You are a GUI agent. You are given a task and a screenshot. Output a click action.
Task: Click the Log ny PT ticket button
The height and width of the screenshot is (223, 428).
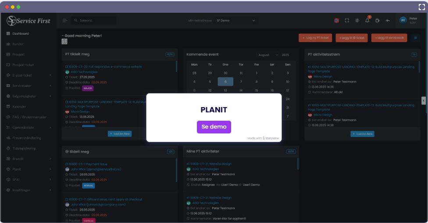point(316,38)
